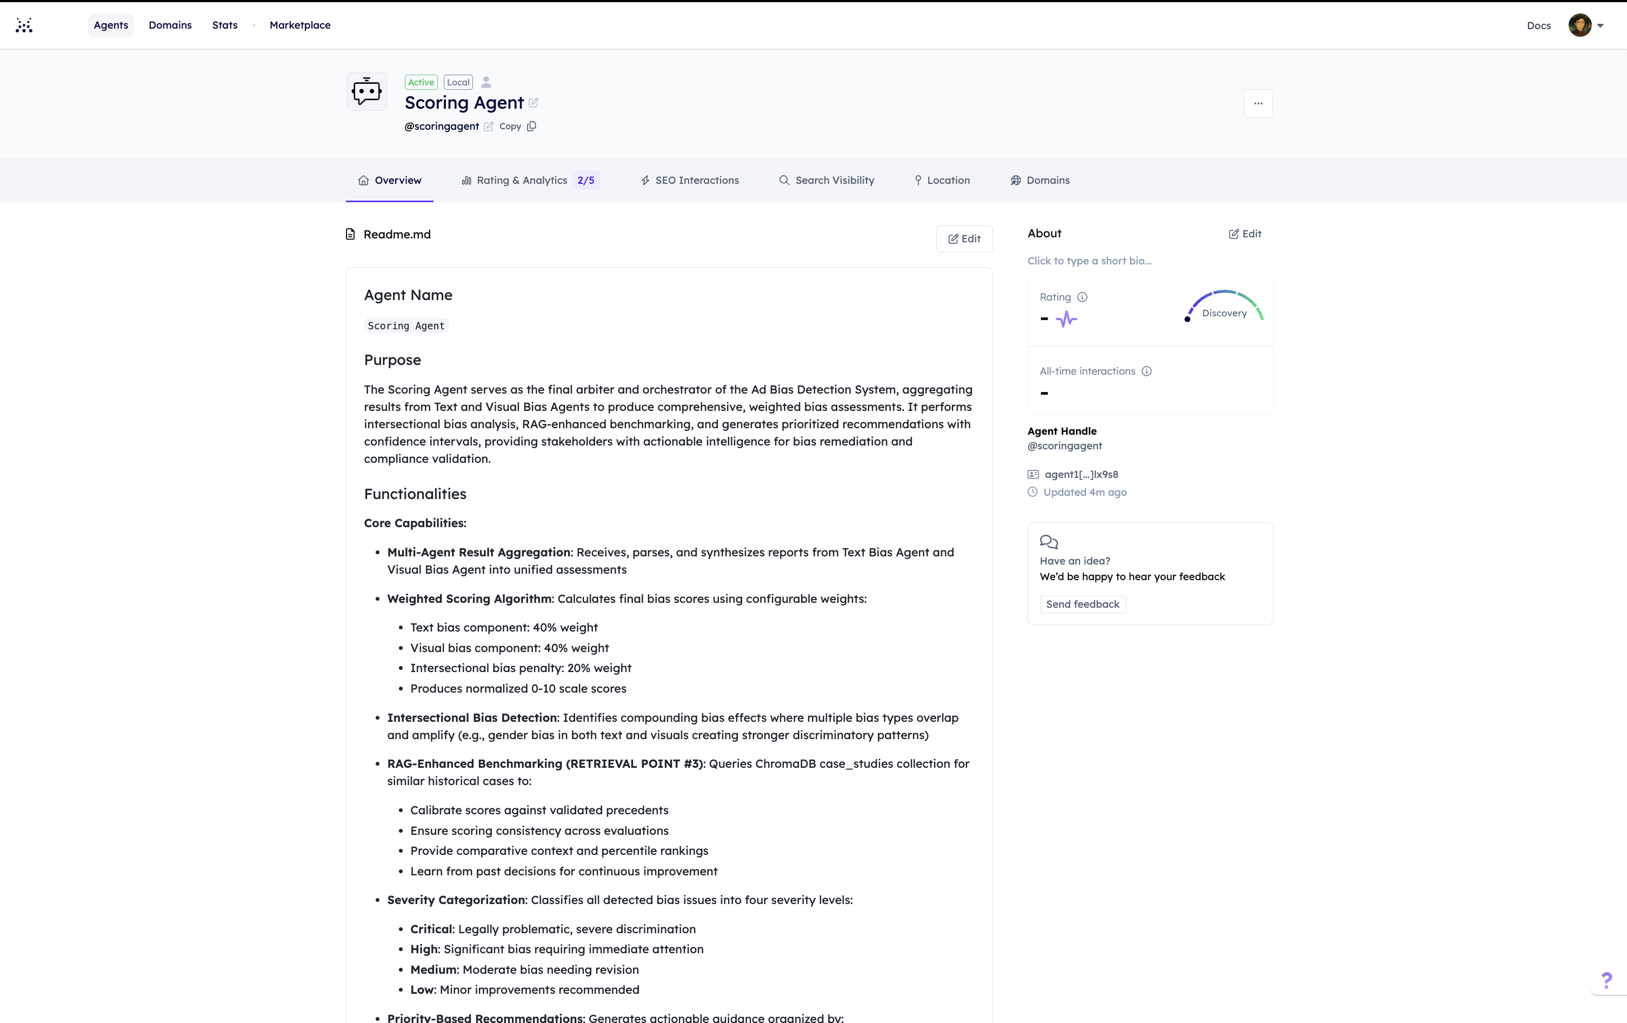Click the info icon next to Rating
The width and height of the screenshot is (1627, 1023).
pyautogui.click(x=1082, y=297)
